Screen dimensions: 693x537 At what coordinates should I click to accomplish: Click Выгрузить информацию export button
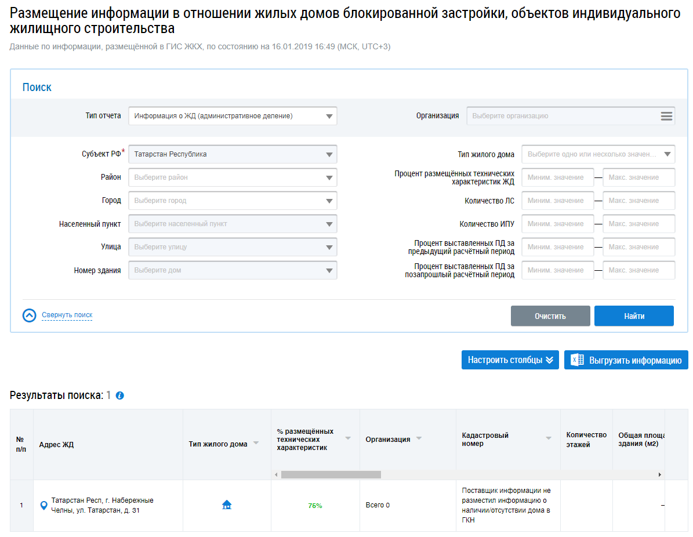[x=626, y=360]
